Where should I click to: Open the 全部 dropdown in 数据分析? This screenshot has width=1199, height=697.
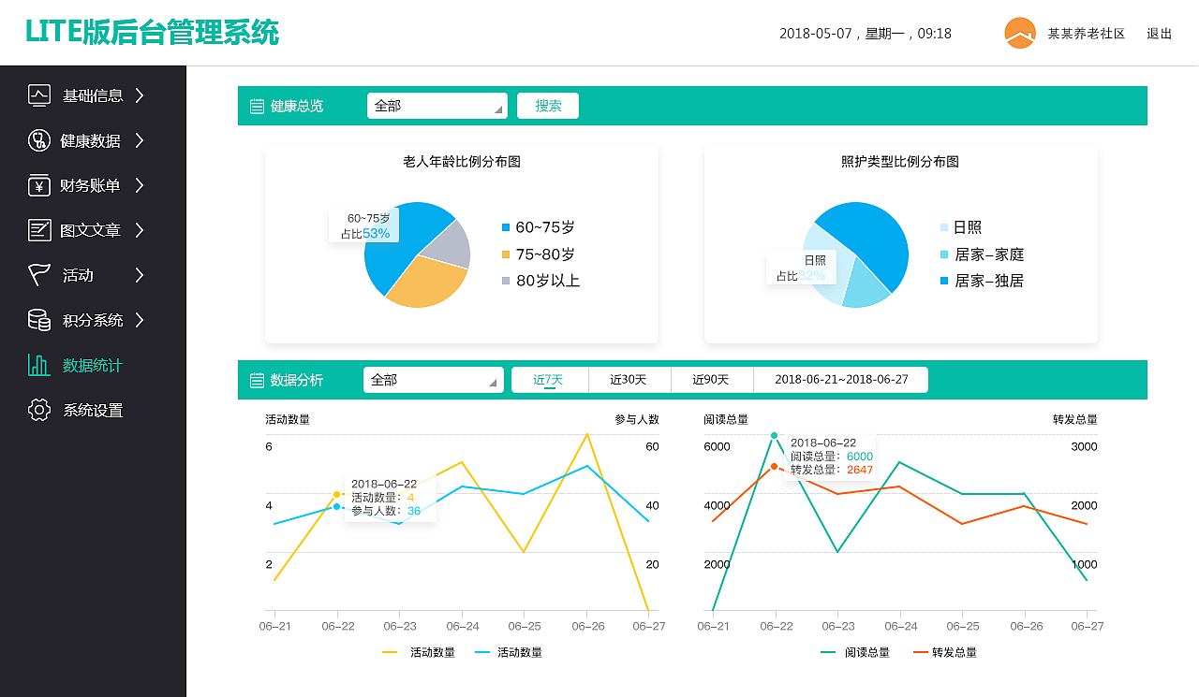tap(434, 380)
